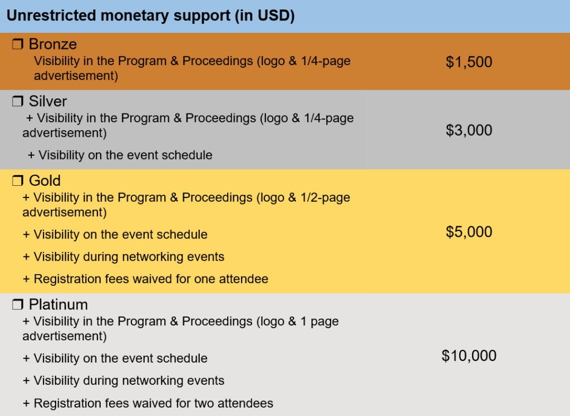
Task: Click the $5,000 price amount
Action: tap(469, 232)
